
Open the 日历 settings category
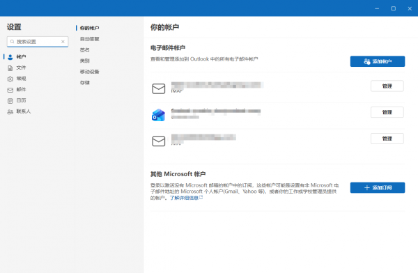17,100
